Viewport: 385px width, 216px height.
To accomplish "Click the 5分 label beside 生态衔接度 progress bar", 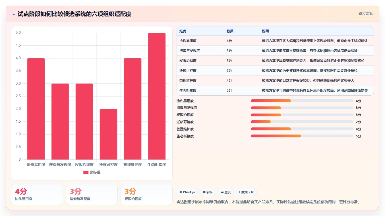I will tap(358, 136).
